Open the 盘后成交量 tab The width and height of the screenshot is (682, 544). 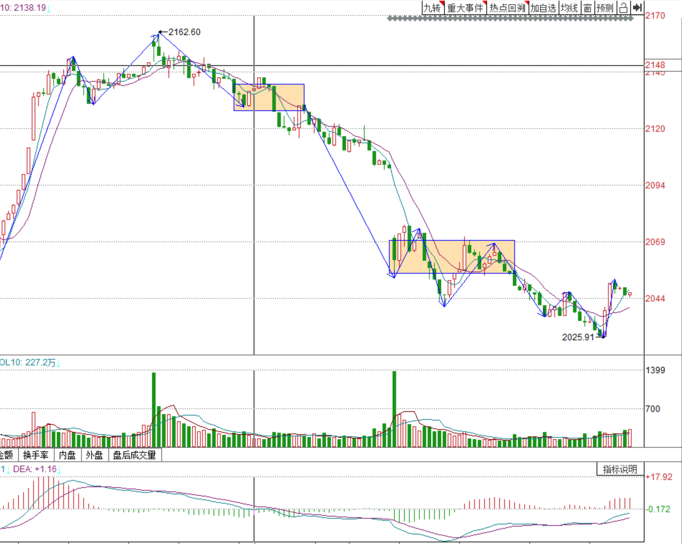135,455
